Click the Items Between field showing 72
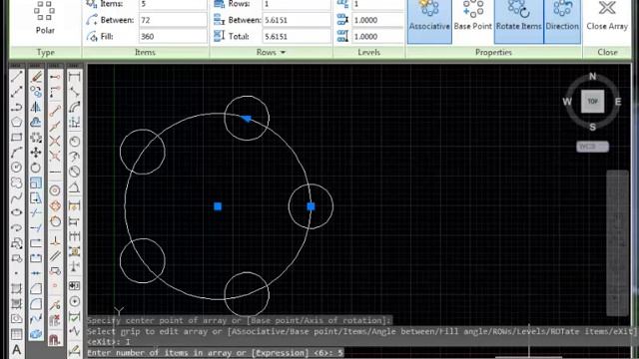 click(173, 20)
